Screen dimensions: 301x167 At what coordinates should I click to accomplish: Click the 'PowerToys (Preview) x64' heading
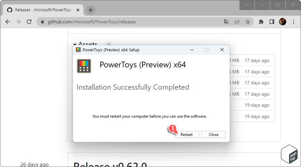click(142, 65)
